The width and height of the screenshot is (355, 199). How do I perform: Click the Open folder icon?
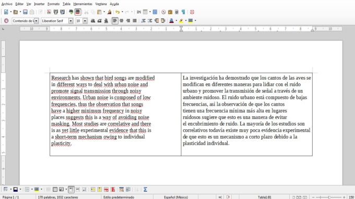pos(16,12)
